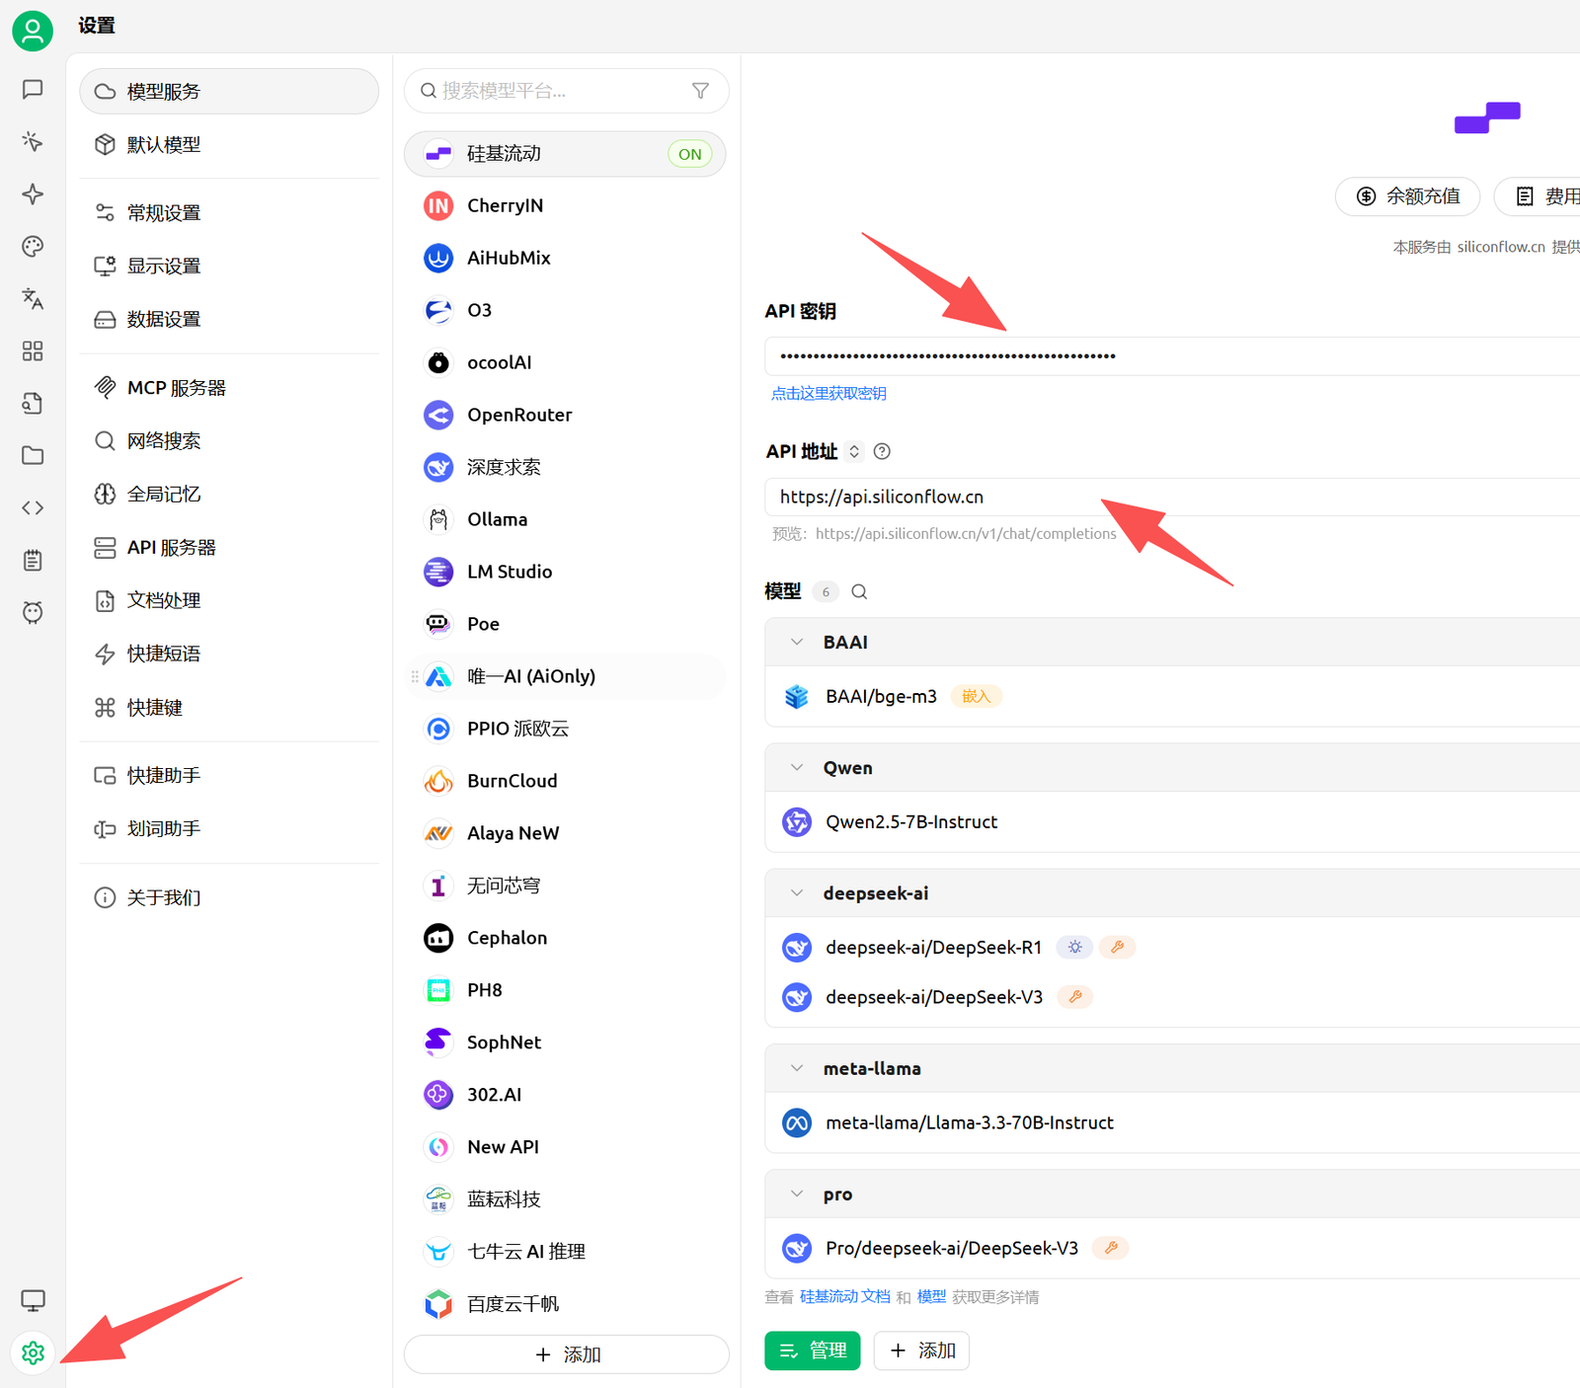This screenshot has width=1580, height=1388.
Task: Select the OpenRouter provider
Action: [519, 415]
